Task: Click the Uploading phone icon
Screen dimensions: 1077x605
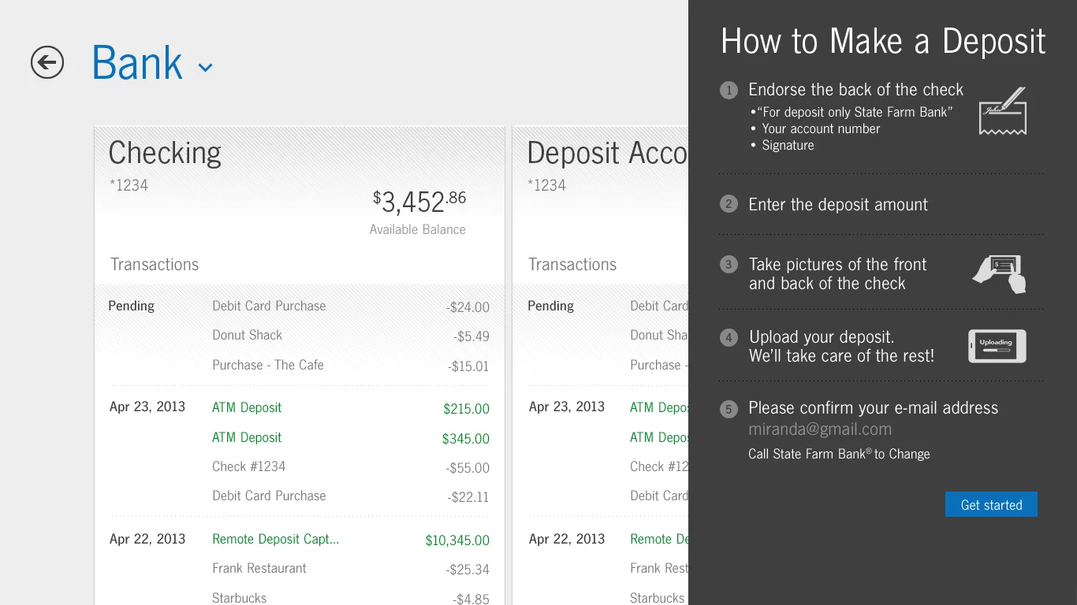Action: pyautogui.click(x=997, y=346)
